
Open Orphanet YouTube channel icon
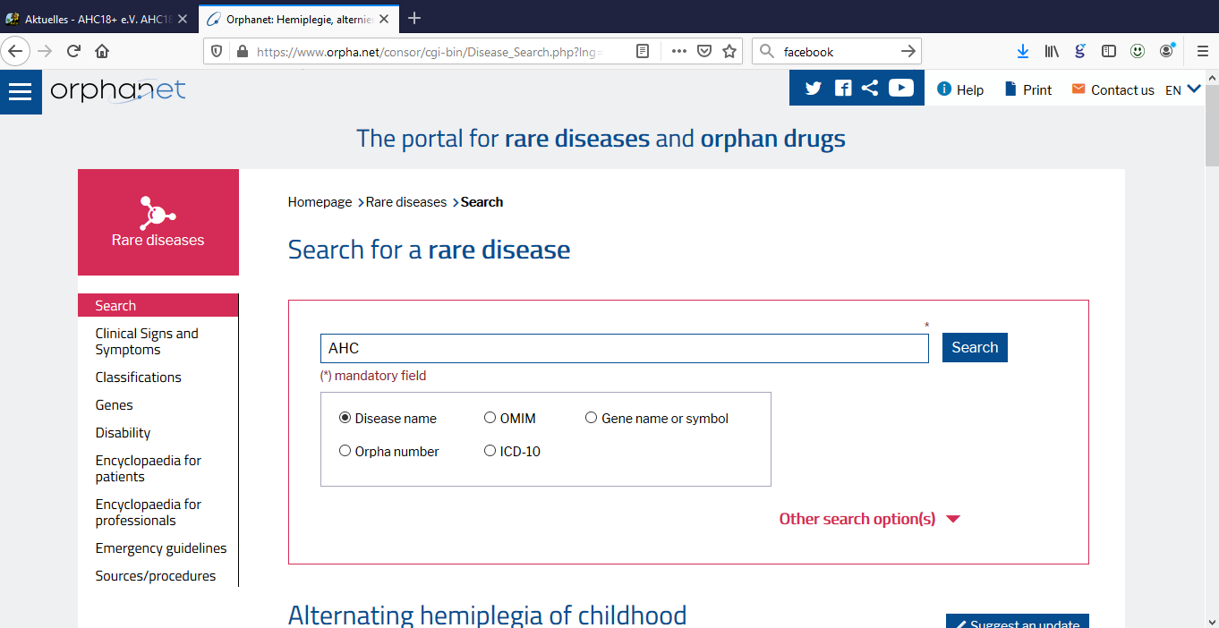(x=901, y=88)
